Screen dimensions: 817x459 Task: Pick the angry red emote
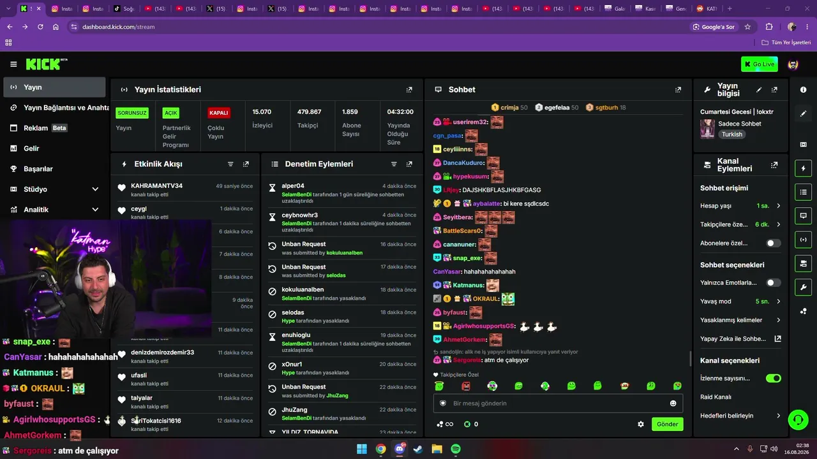(466, 386)
